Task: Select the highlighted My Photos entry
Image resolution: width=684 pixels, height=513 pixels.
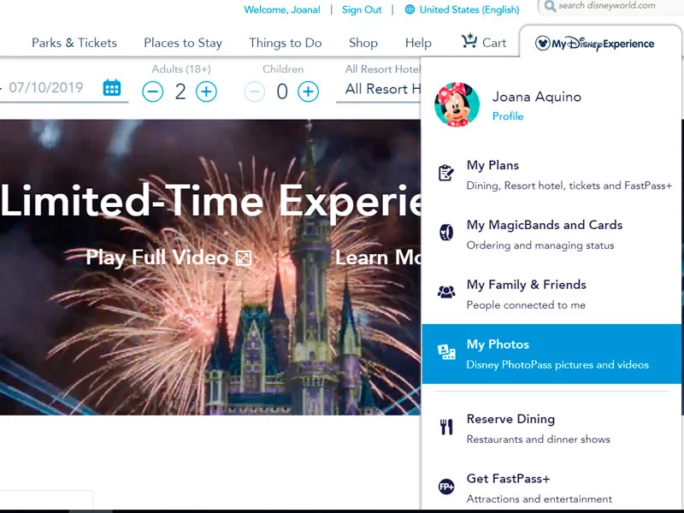Action: [551, 354]
